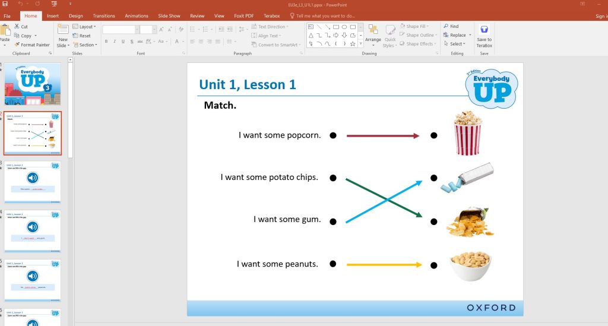
Task: Open the Shape Effects menu
Action: coord(418,44)
